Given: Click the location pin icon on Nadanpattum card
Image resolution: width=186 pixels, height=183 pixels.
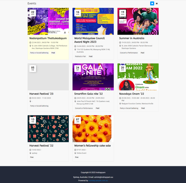Looking at the screenshot, I should click(x=30, y=46).
